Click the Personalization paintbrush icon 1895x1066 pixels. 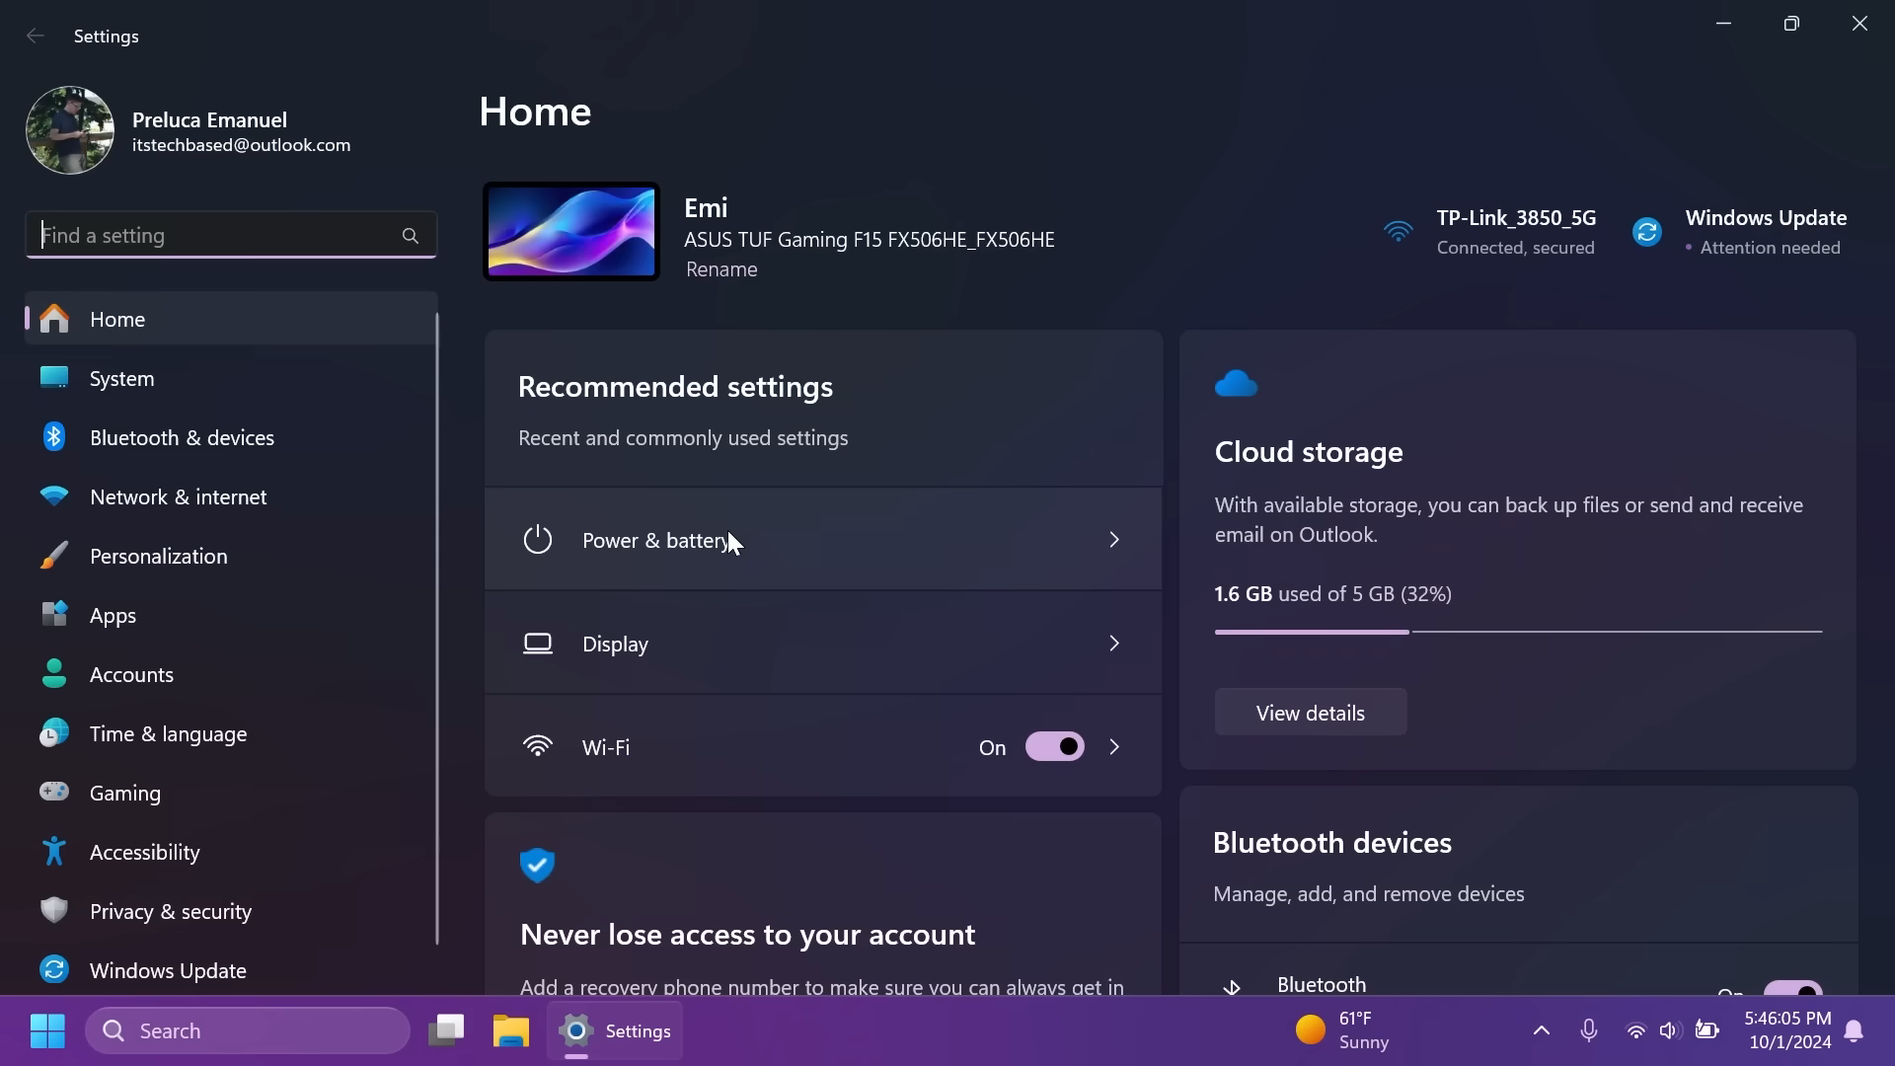pos(54,556)
